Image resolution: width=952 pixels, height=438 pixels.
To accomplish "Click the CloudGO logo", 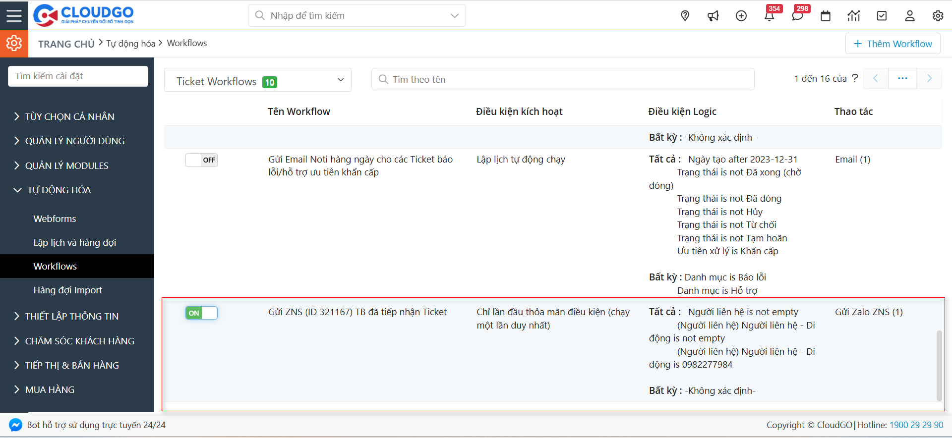I will point(83,15).
